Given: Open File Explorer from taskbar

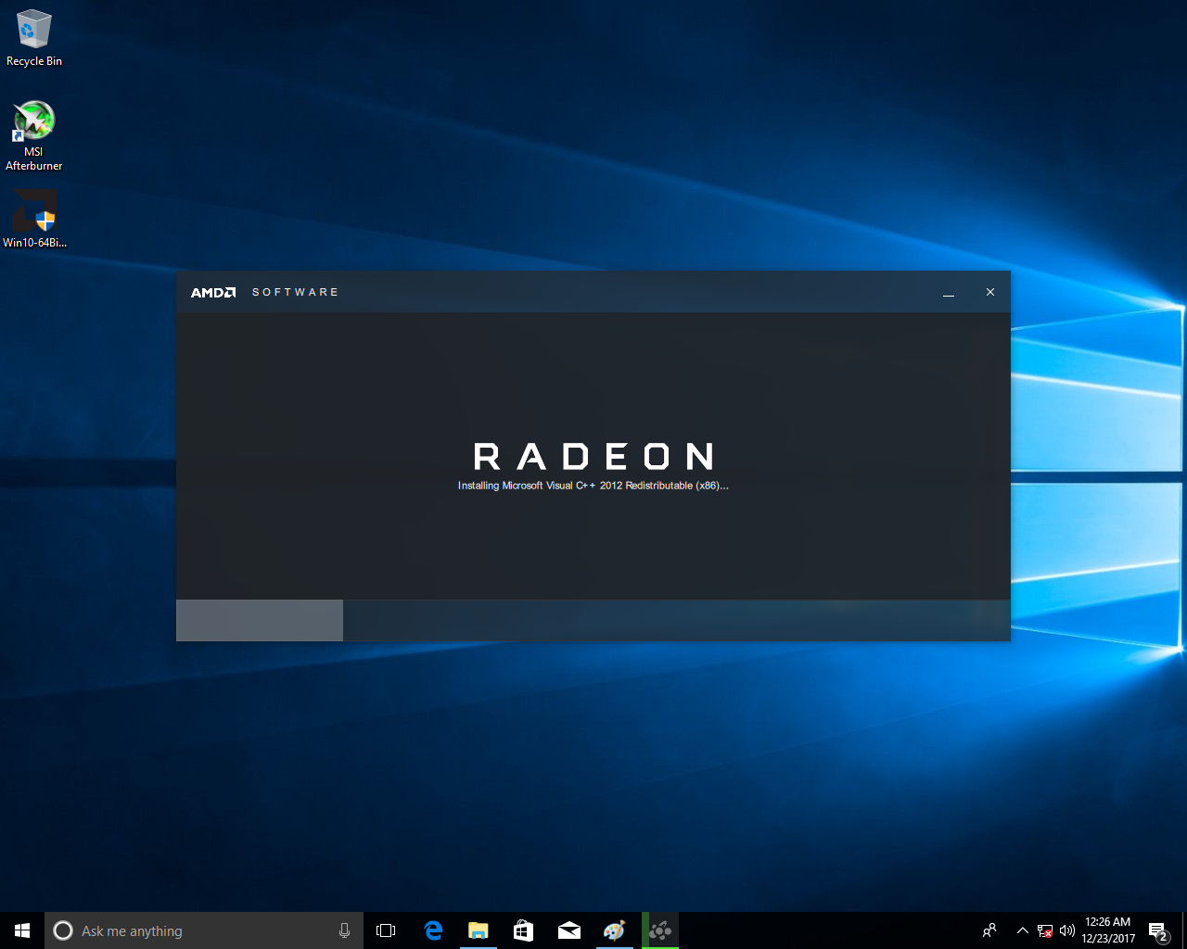Looking at the screenshot, I should (x=478, y=930).
